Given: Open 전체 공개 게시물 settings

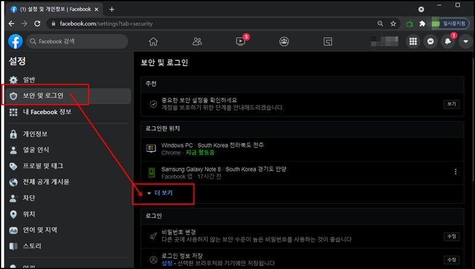Looking at the screenshot, I should click(x=68, y=182).
